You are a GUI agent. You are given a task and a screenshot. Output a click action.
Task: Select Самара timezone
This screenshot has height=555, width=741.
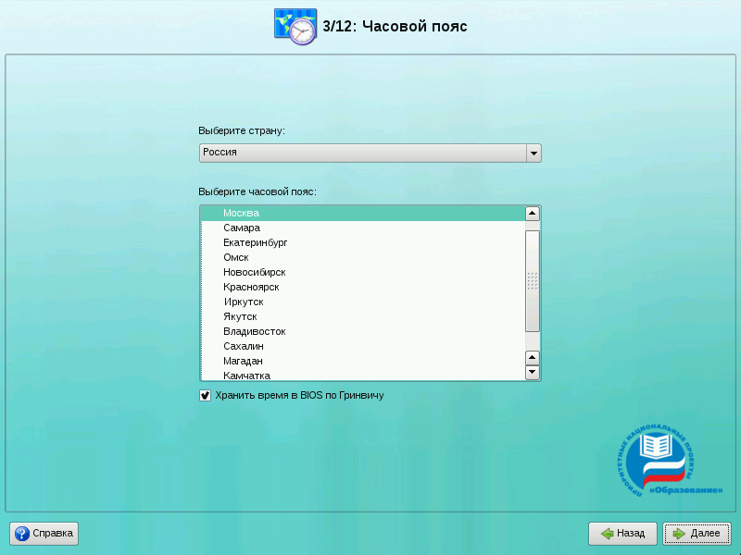241,228
